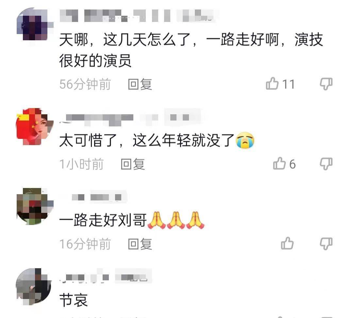Open username above 太可惜了 comment

pyautogui.click(x=130, y=118)
